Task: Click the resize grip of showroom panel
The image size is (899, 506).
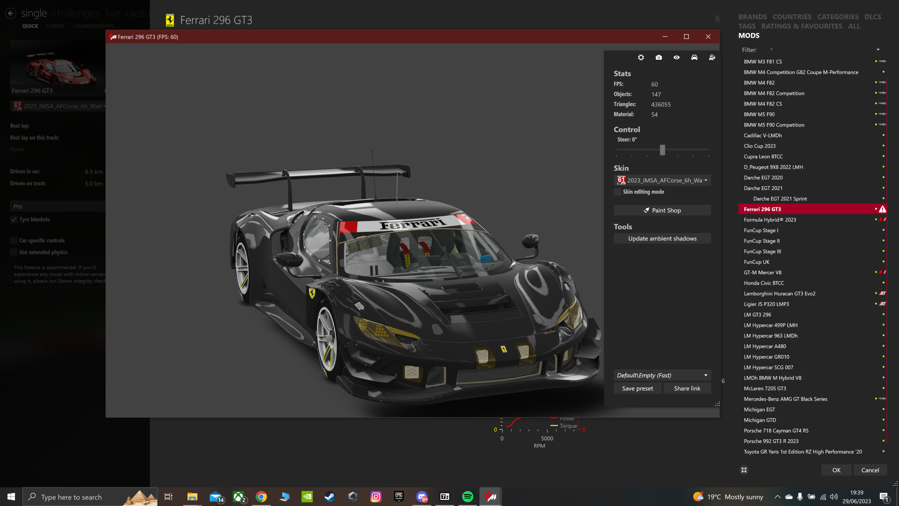Action: pyautogui.click(x=717, y=404)
